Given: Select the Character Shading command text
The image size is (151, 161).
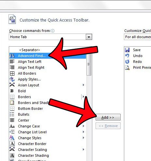Looking at the screenshot, I should click(x=33, y=155).
